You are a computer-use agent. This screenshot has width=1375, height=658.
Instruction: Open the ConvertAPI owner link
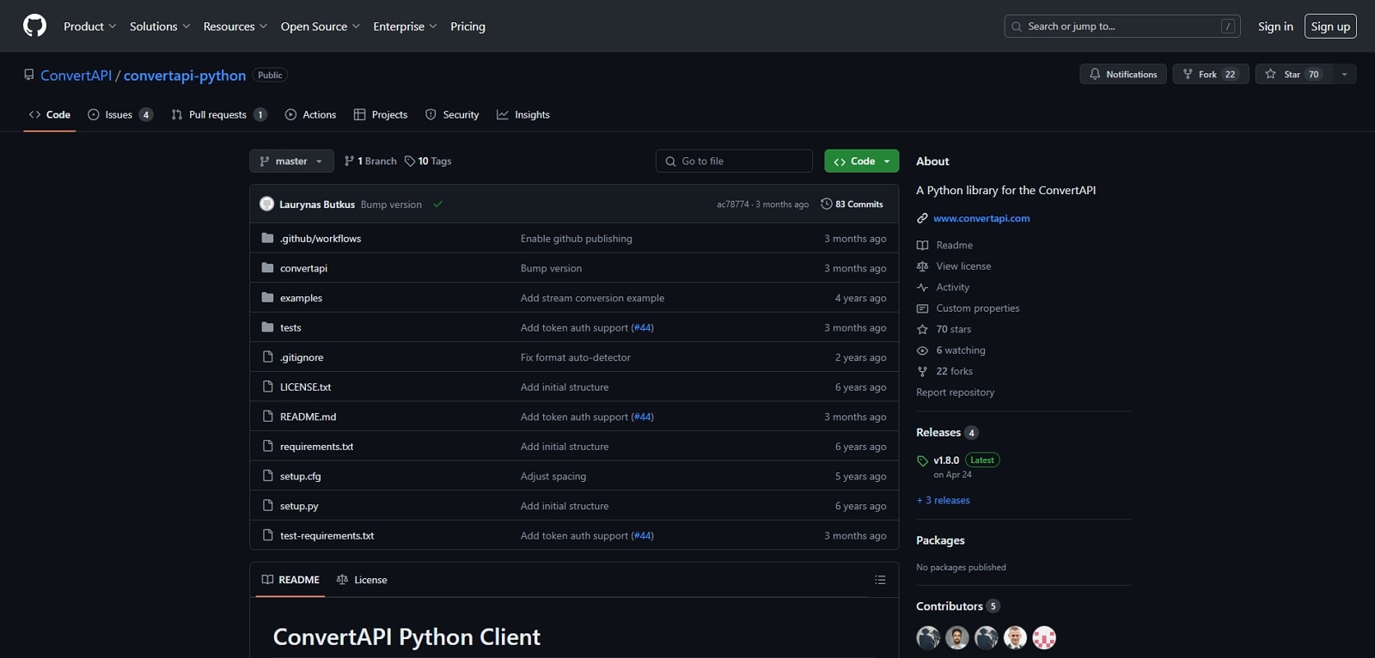click(x=76, y=76)
